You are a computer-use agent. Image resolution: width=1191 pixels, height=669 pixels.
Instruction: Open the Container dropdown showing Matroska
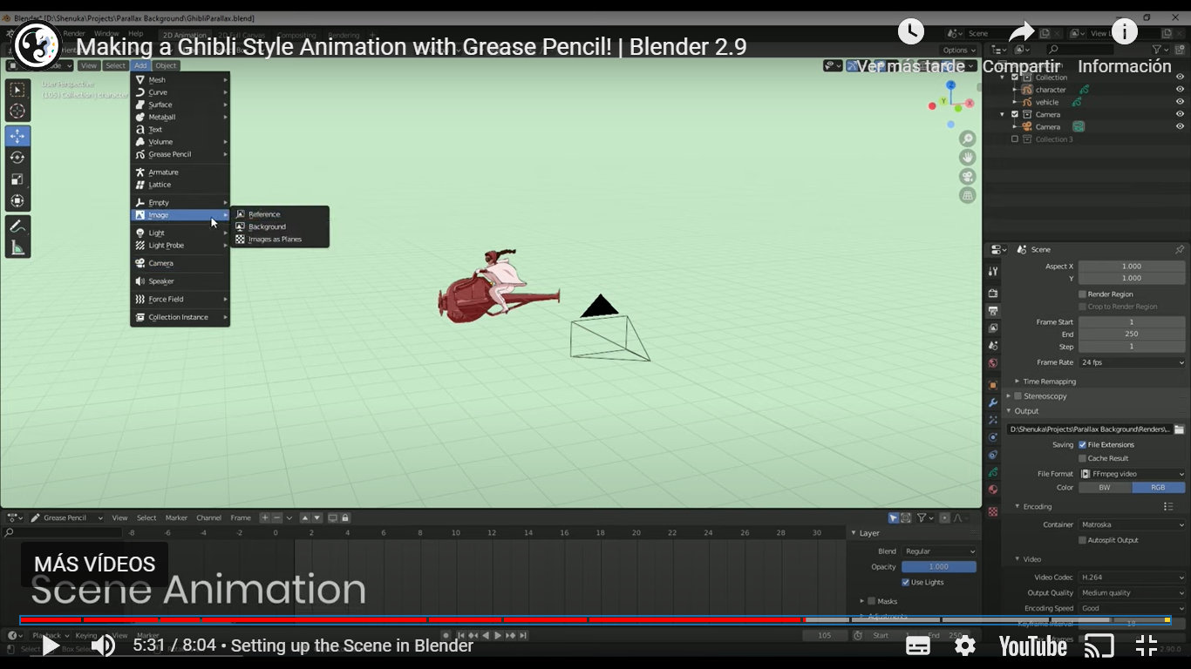pyautogui.click(x=1132, y=525)
